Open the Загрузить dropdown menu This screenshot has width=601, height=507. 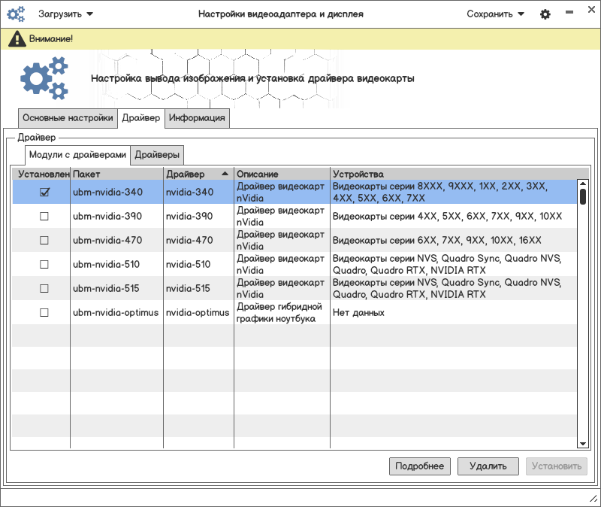[x=66, y=14]
